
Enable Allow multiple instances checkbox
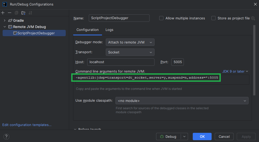pyautogui.click(x=161, y=18)
